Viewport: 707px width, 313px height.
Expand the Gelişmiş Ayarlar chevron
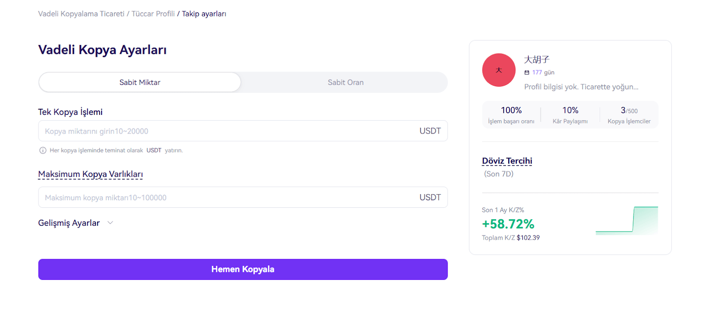110,223
